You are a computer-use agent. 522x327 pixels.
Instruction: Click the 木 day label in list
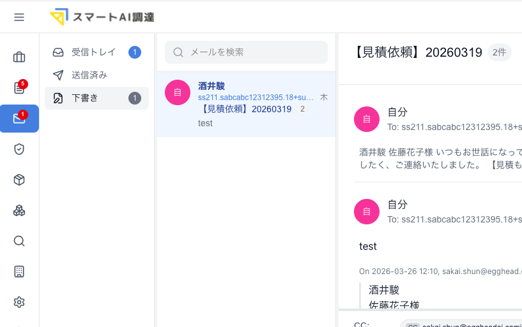pos(323,98)
